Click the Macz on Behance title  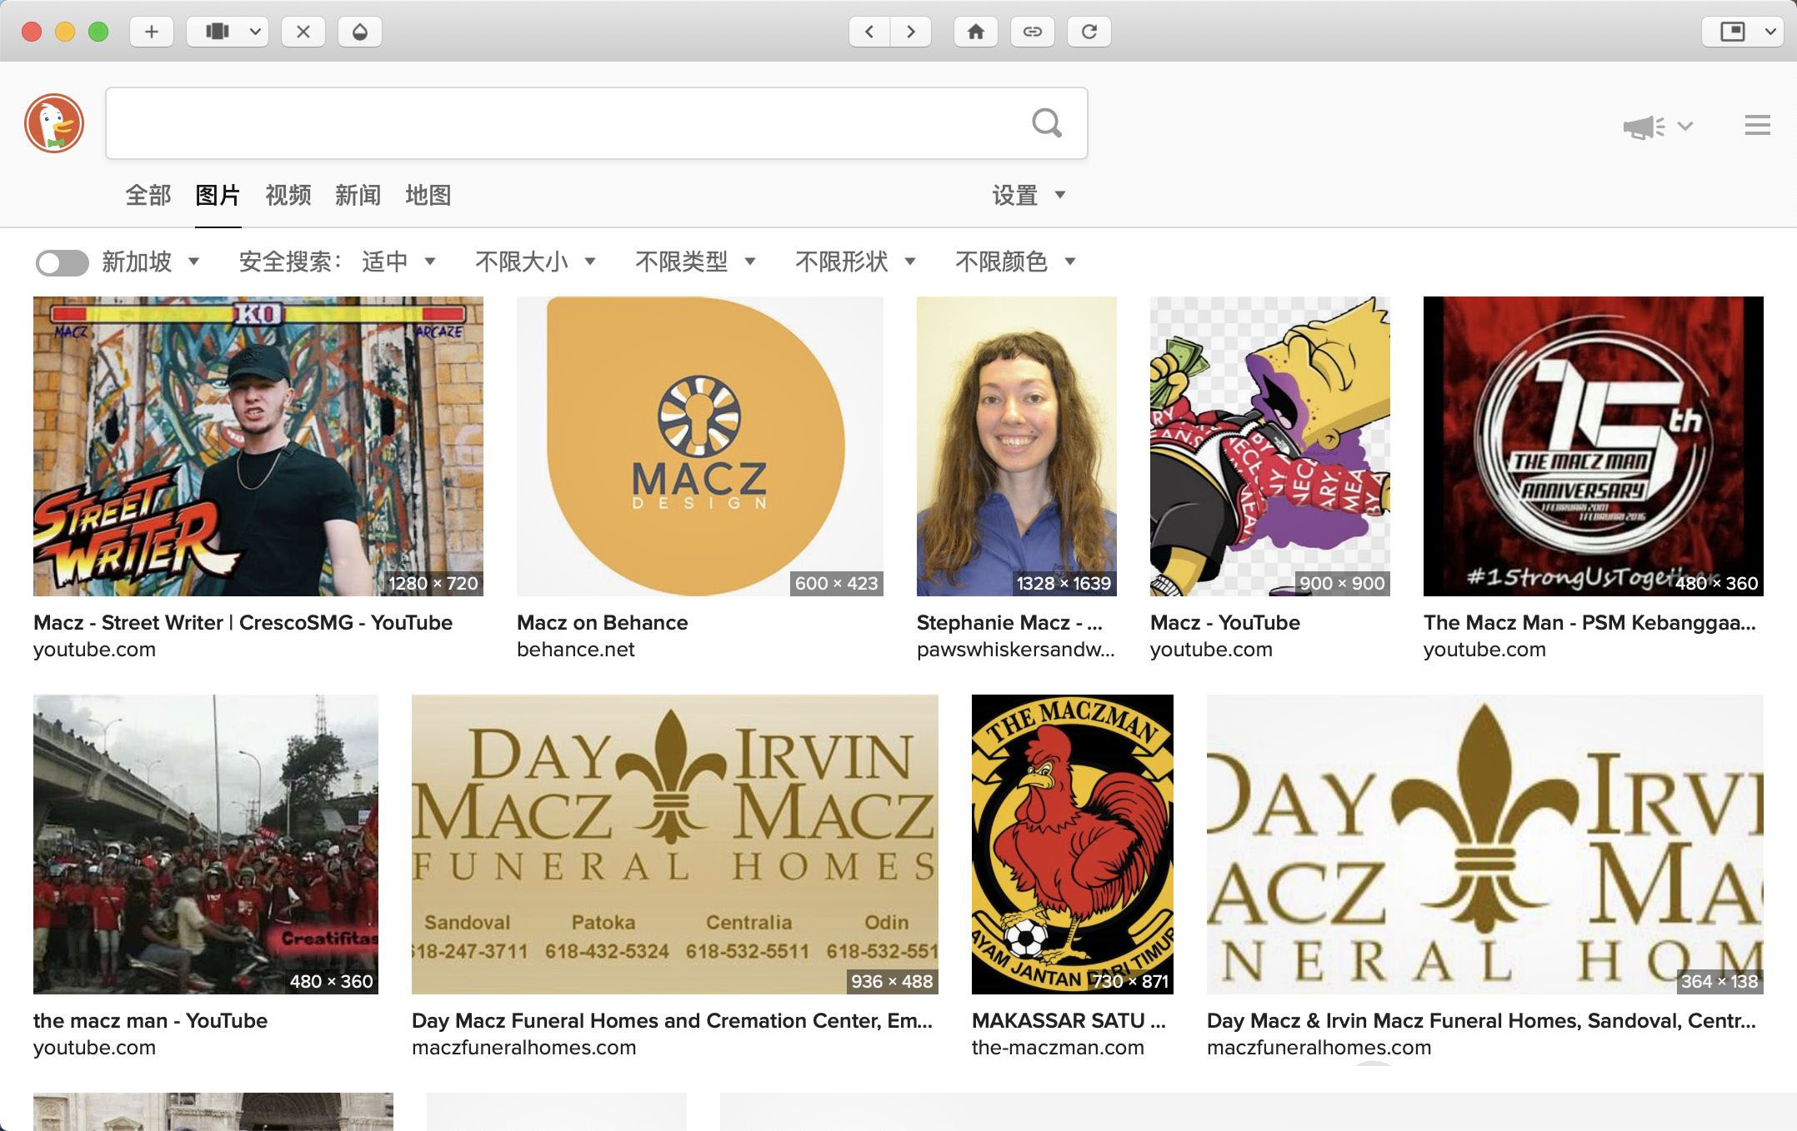[x=602, y=623]
